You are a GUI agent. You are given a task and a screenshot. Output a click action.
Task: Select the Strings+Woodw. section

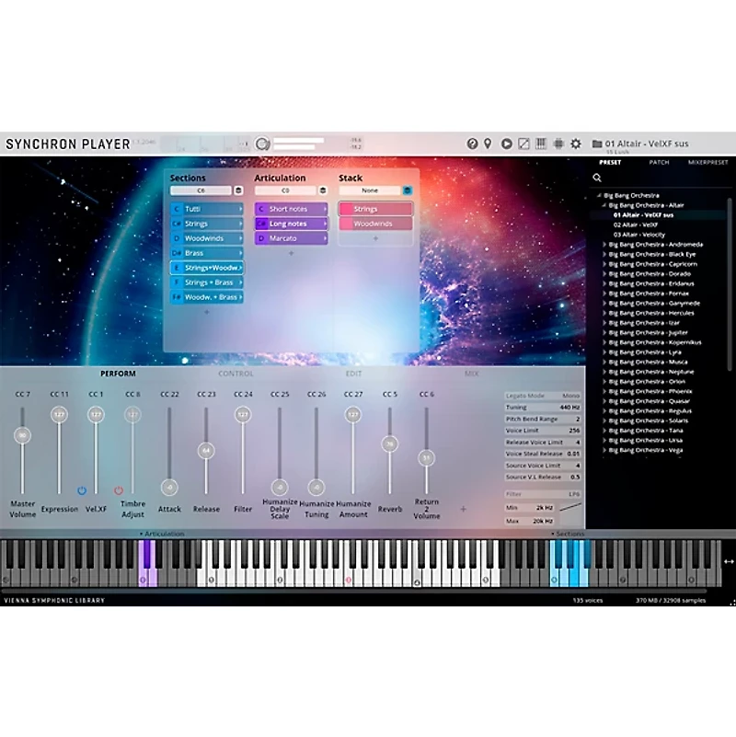[x=204, y=268]
